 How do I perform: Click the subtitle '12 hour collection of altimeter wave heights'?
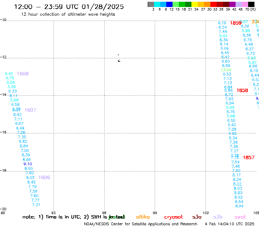pos(68,14)
